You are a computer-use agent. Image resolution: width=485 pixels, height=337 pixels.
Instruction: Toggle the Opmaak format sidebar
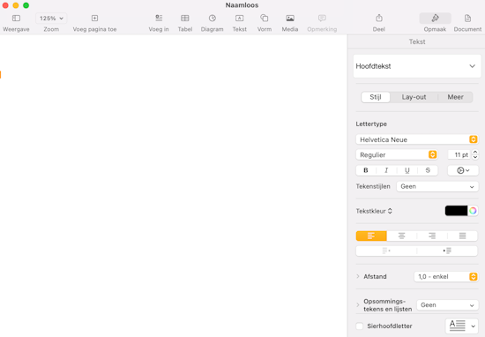coord(435,19)
